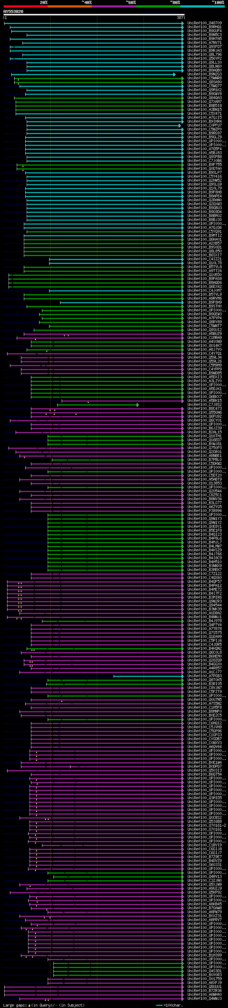Open hit UniRef100_O01759

click(x=204, y=979)
